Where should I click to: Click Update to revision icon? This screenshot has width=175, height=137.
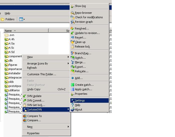pyautogui.click(x=73, y=33)
